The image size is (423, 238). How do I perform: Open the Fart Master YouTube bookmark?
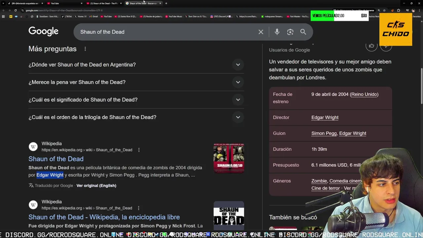(x=297, y=16)
